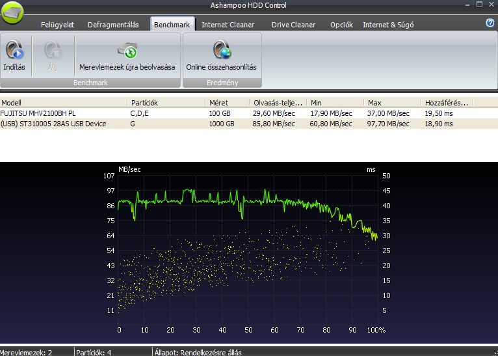This screenshot has width=498, height=356.
Task: Sort by the Partíciók column header
Action: point(166,103)
